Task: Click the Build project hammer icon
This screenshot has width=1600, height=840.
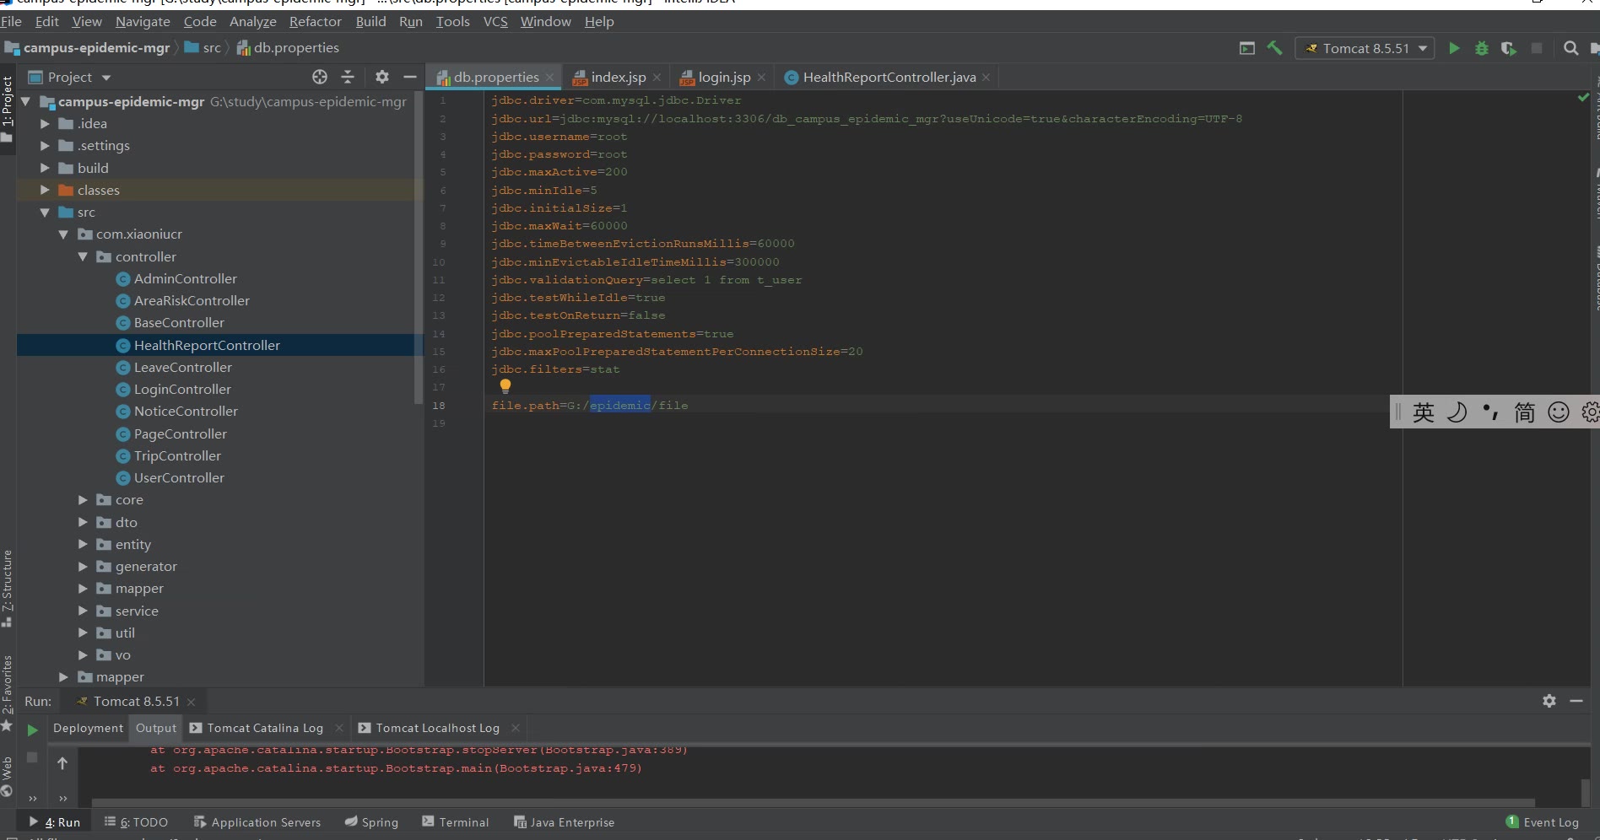Action: tap(1275, 48)
